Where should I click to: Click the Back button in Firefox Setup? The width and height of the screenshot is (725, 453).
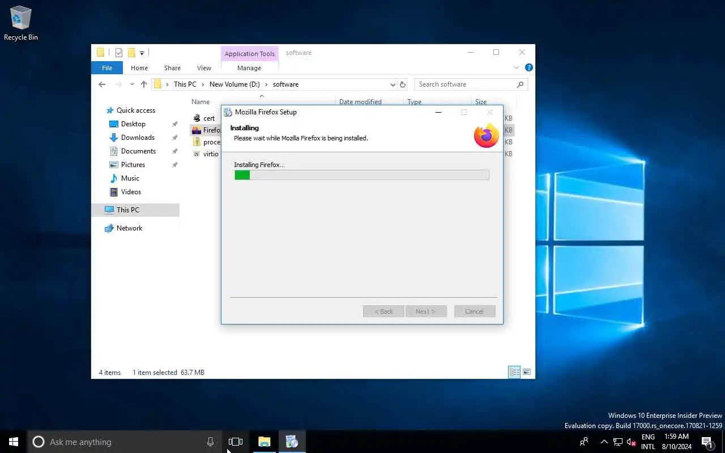coord(383,311)
